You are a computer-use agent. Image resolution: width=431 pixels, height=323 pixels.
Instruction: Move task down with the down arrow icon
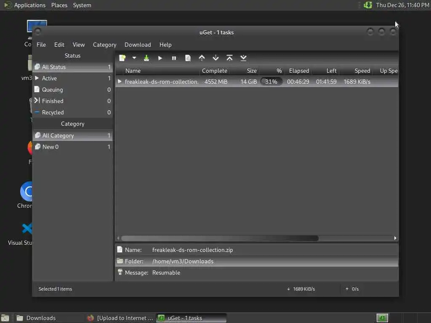coord(216,58)
